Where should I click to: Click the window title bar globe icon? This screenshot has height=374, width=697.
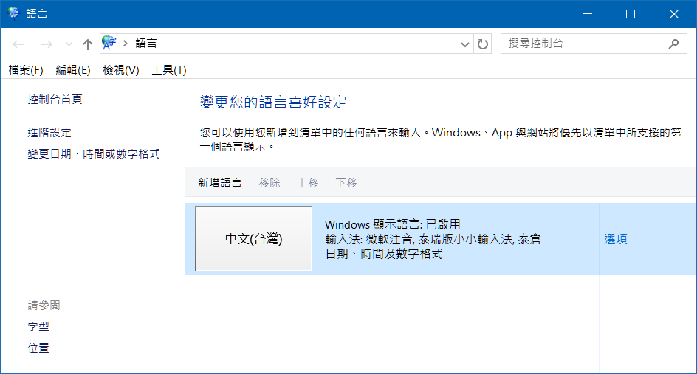14,13
